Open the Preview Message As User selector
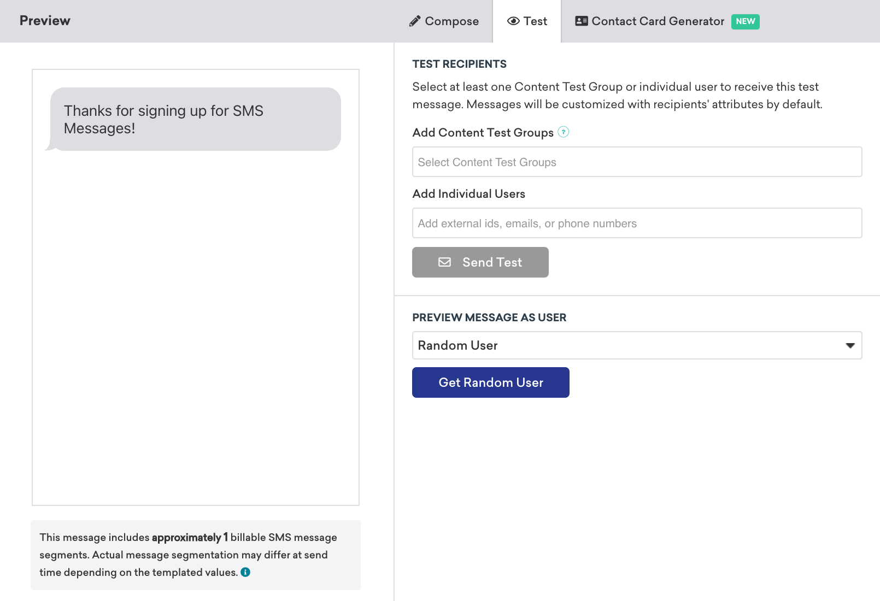 637,345
